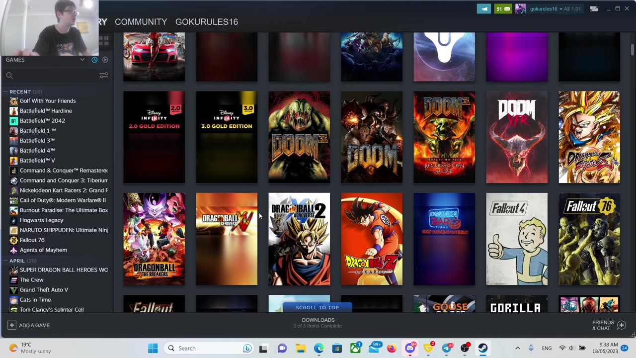Toggle show ready-to-play games only

(105, 60)
